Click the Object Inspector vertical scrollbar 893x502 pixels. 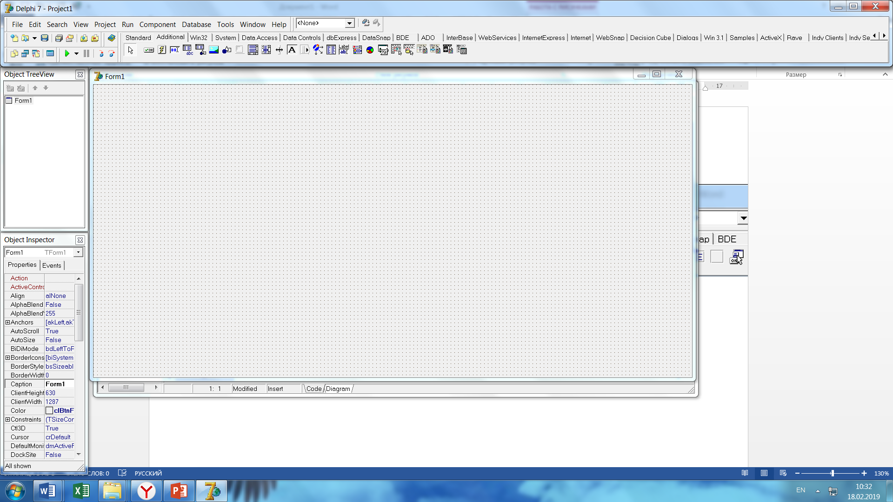[79, 366]
